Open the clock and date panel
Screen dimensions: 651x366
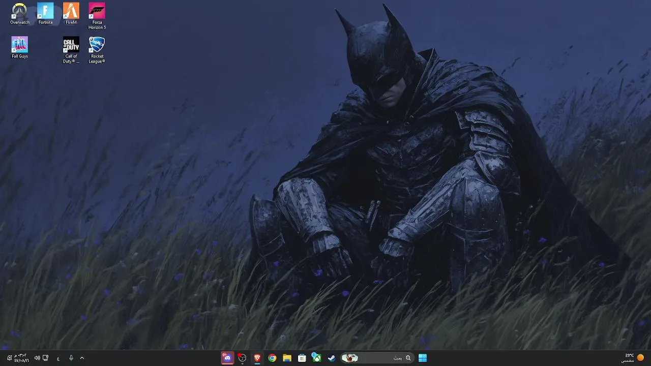(x=21, y=358)
